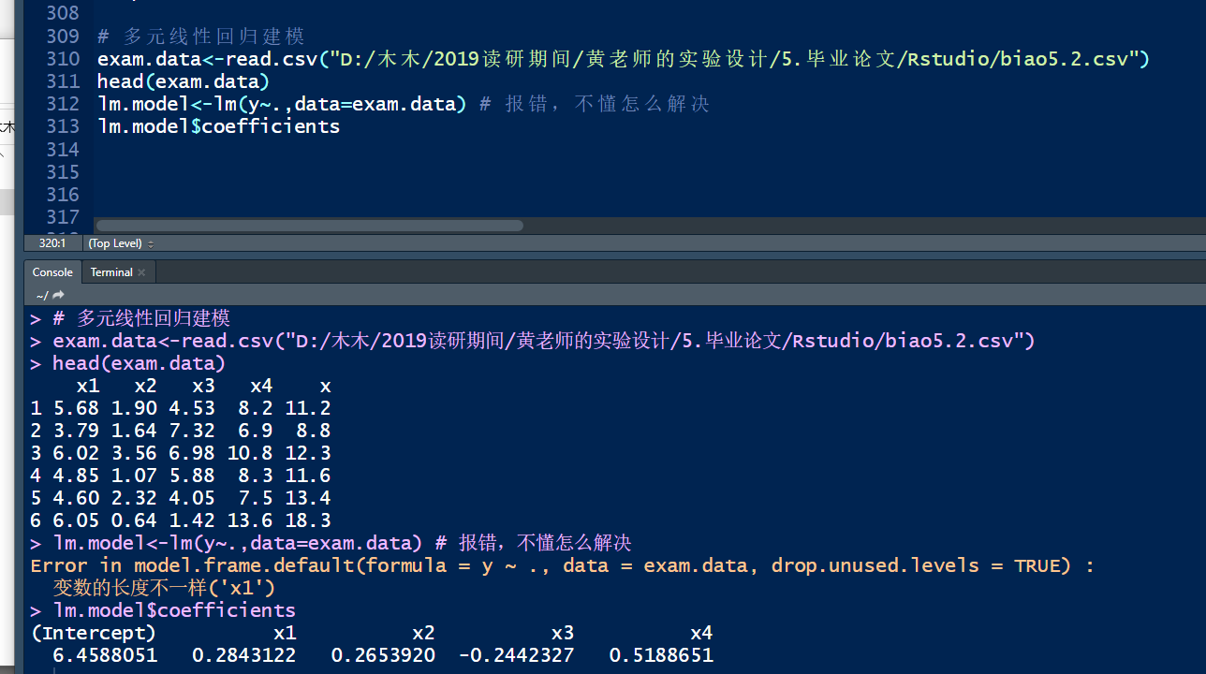Screen dimensions: 1206x674
Task: Place cursor on lm.model$coefficients line 313
Action: pyautogui.click(x=218, y=126)
